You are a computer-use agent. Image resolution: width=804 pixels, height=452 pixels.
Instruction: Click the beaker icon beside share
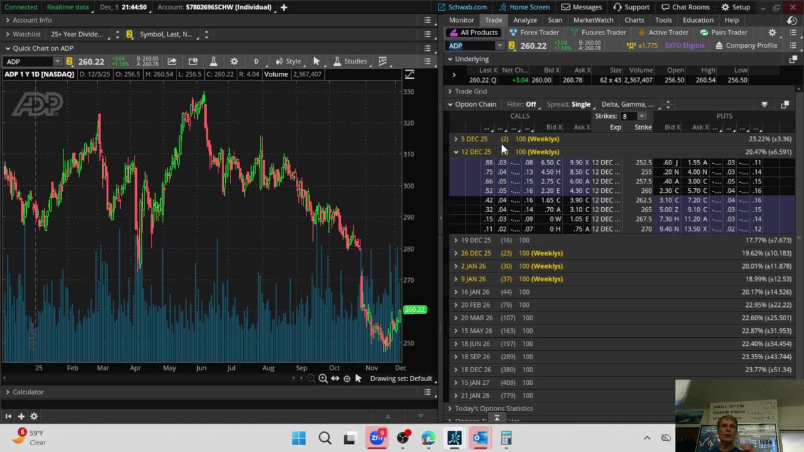[214, 62]
